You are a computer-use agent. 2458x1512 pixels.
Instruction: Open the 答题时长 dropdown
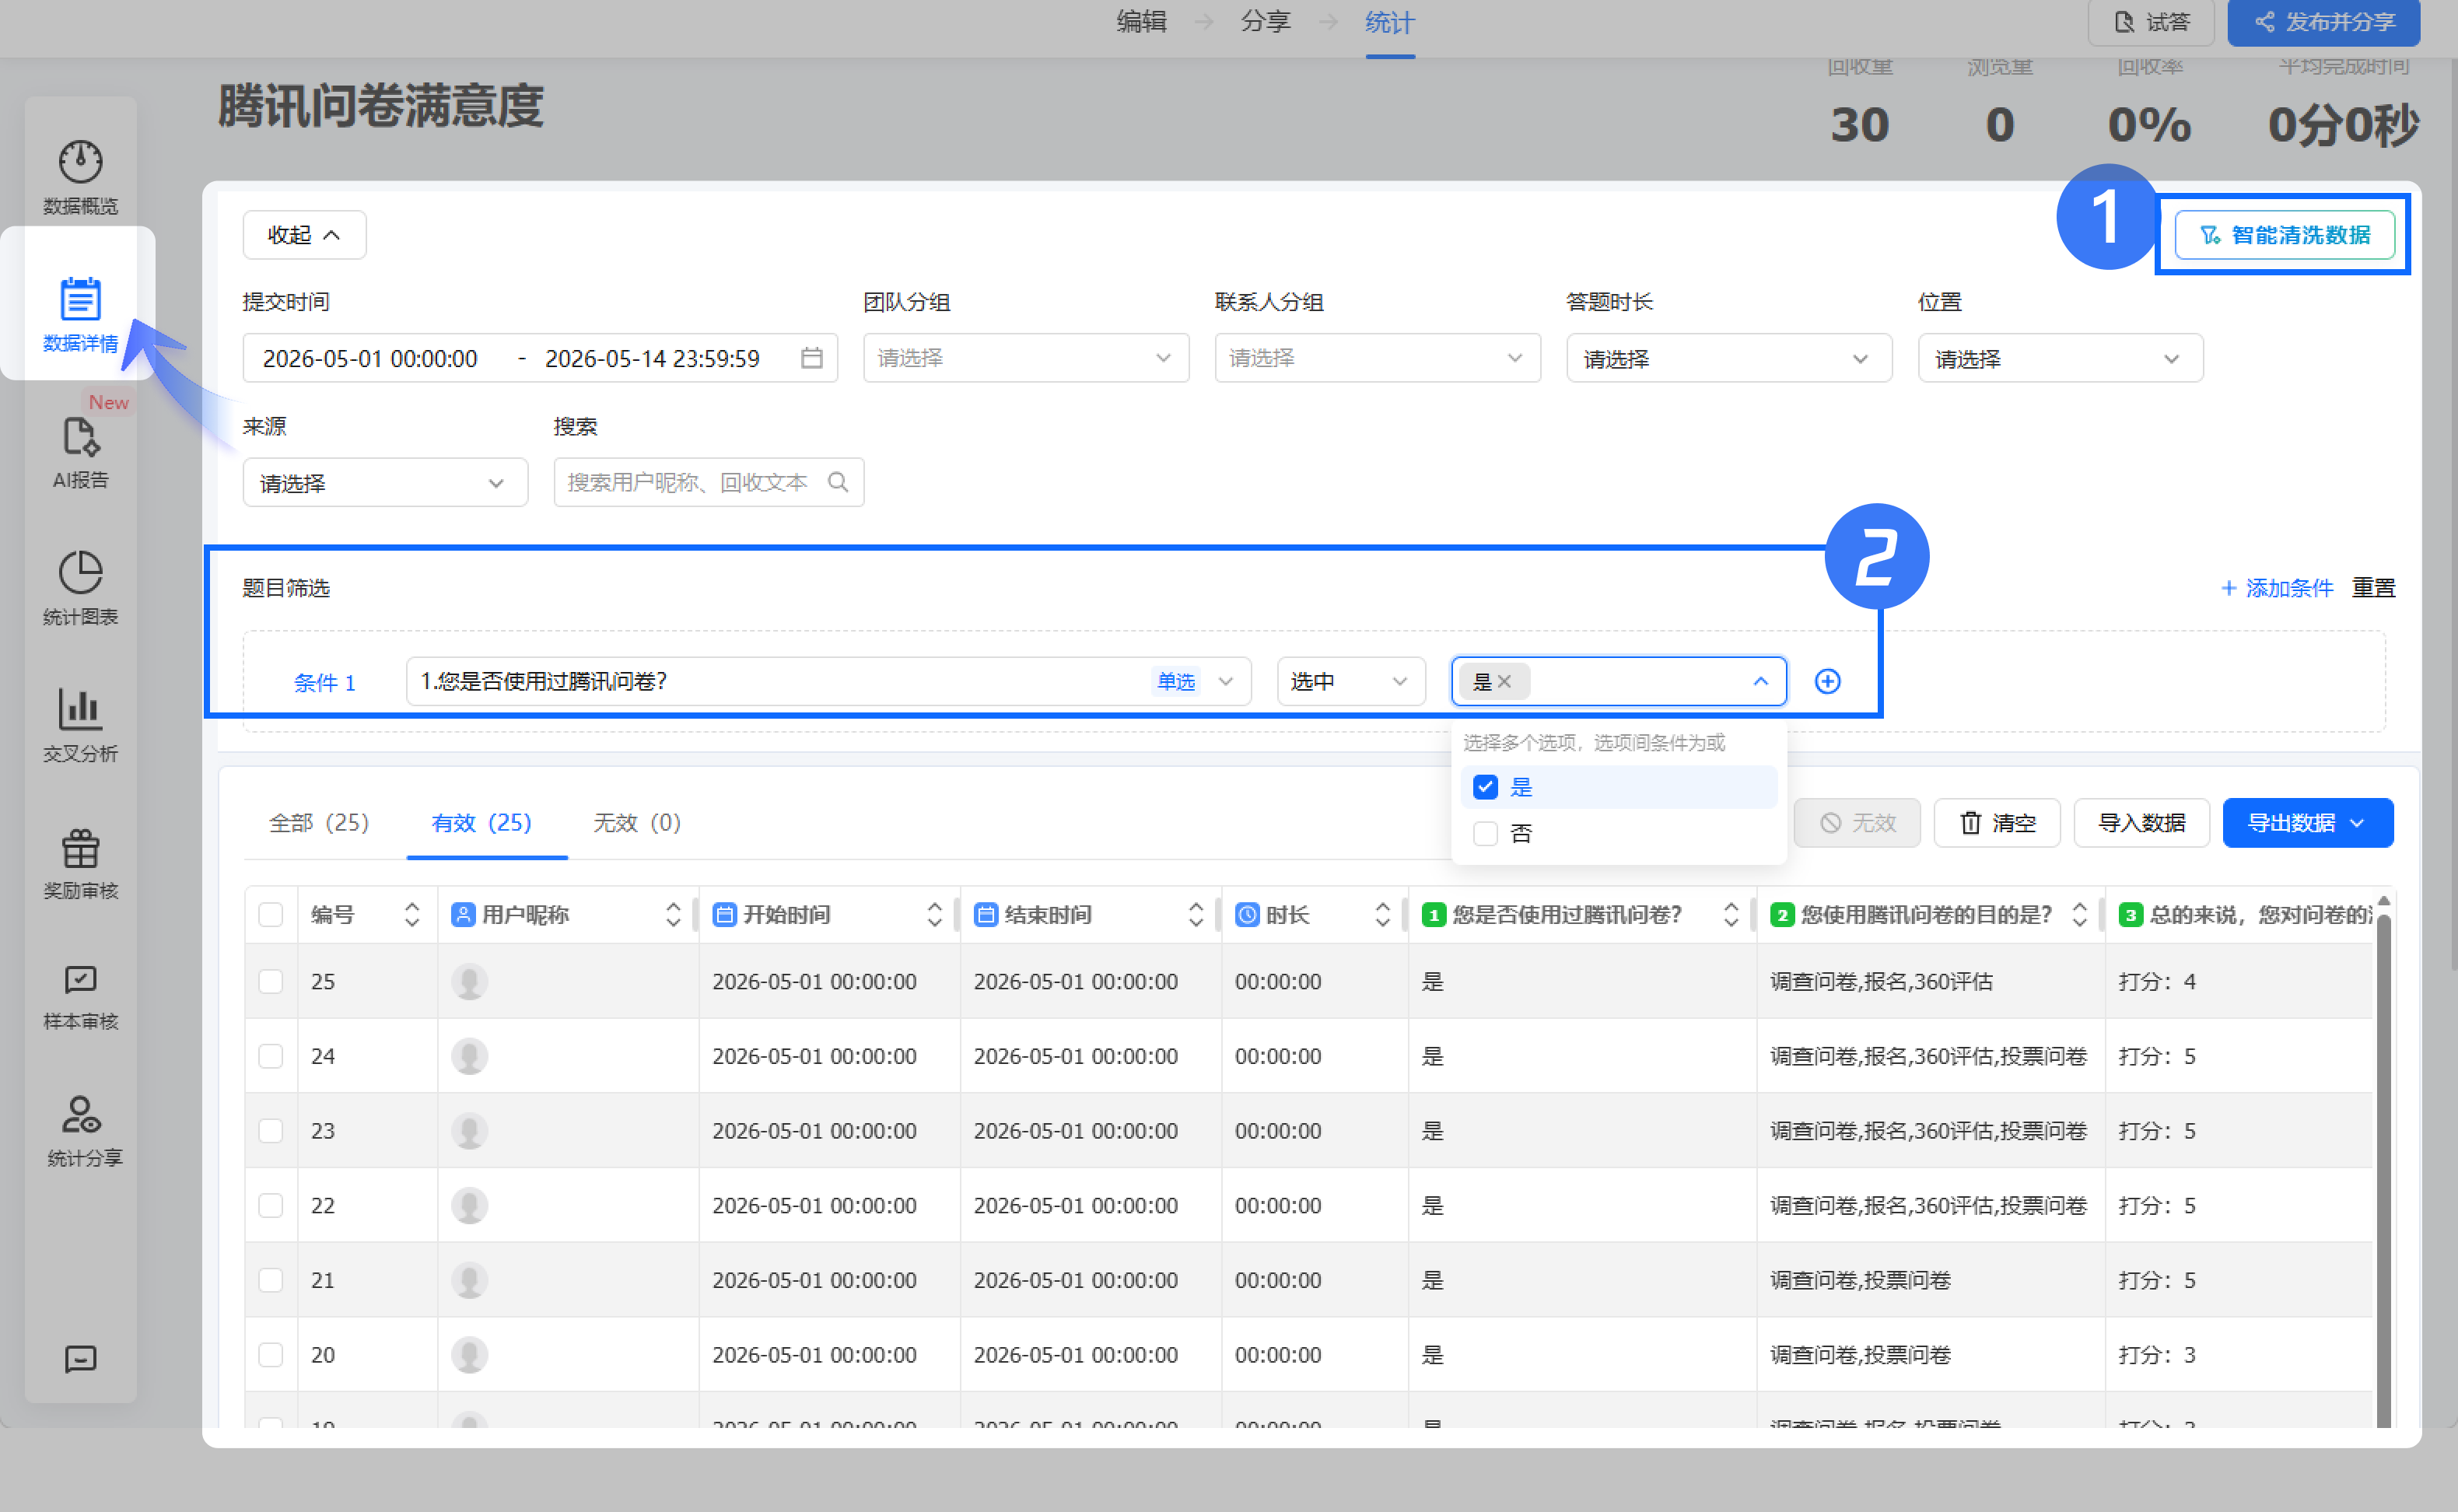[1729, 358]
